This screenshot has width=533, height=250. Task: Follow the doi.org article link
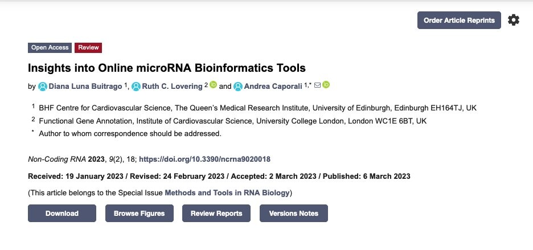pyautogui.click(x=204, y=159)
